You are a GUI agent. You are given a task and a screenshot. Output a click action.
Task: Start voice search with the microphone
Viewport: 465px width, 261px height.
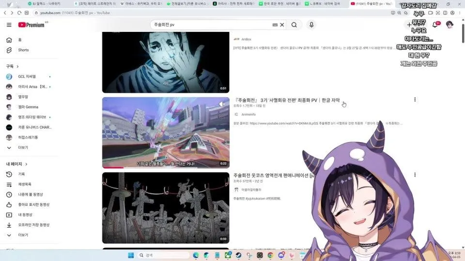pos(311,25)
